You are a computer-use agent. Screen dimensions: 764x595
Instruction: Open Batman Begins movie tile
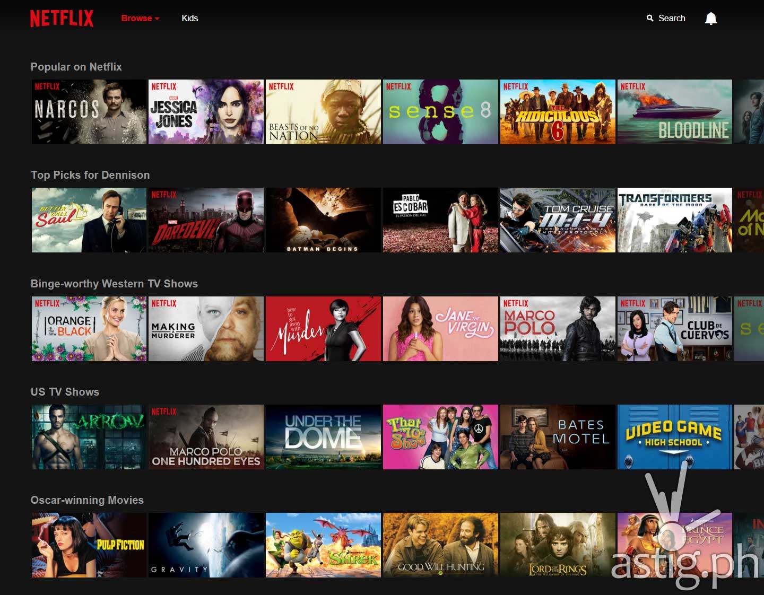click(x=323, y=220)
